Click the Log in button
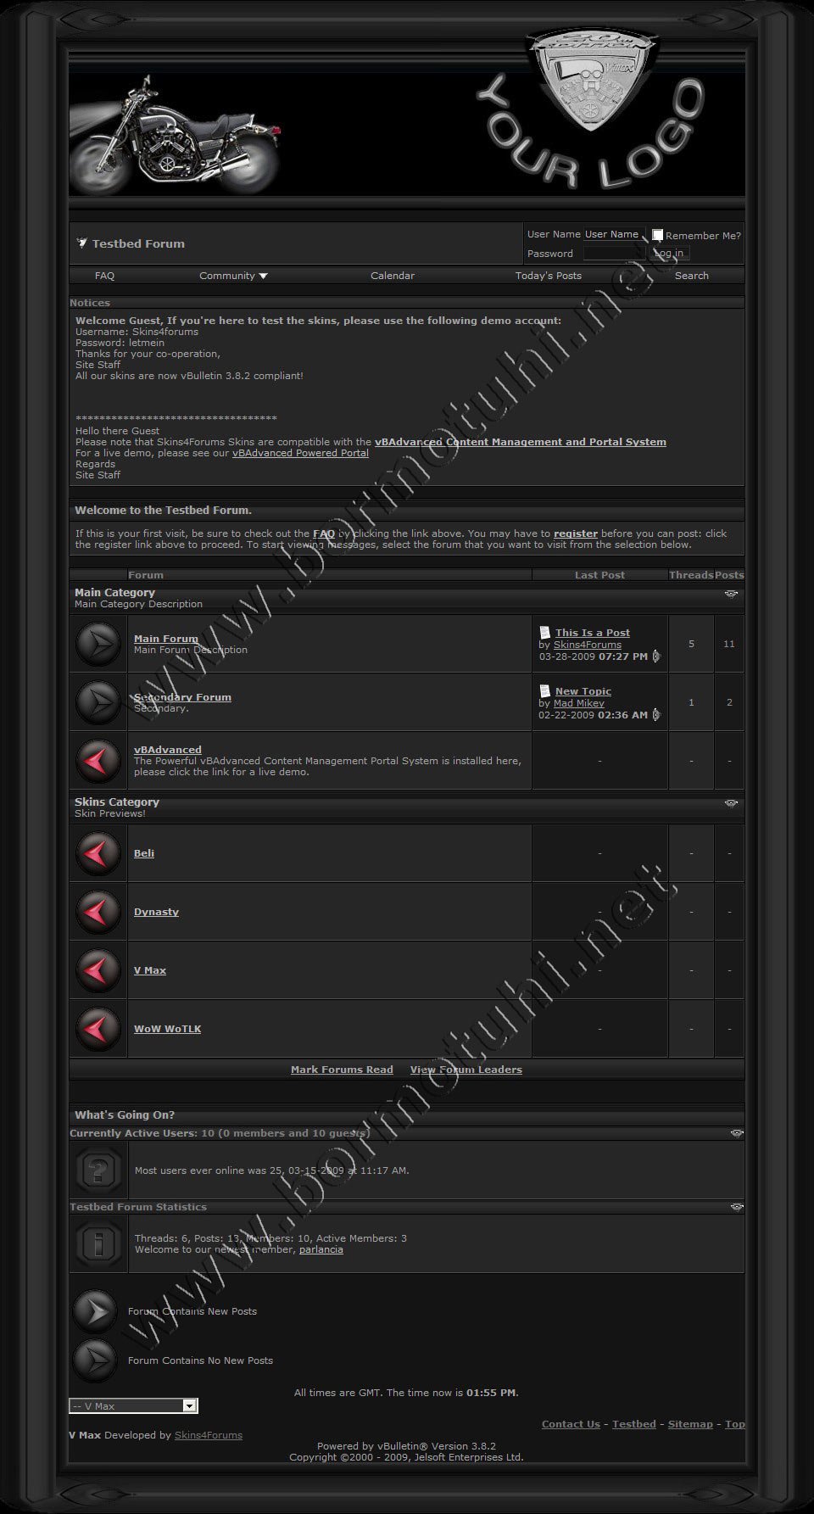The image size is (814, 1514). coord(669,253)
